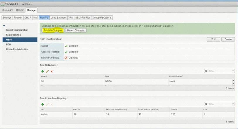Screen dimensions: 238x129
Task: Select BGP in the routing sidebar
Action: point(8,44)
